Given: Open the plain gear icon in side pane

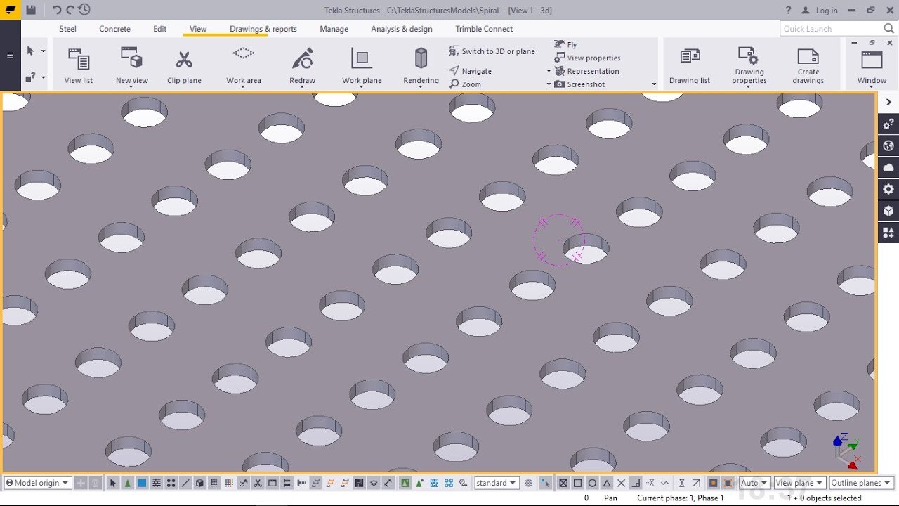Looking at the screenshot, I should point(888,189).
